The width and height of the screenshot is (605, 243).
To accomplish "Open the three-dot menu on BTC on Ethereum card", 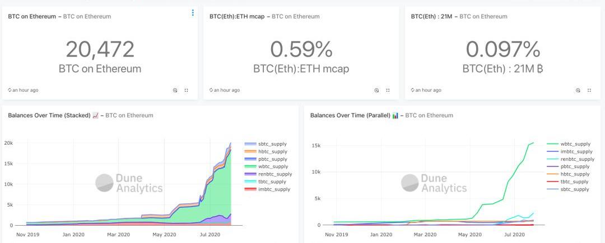I will 193,13.
